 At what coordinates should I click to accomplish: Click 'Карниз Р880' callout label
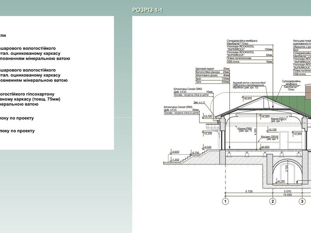click(x=245, y=128)
